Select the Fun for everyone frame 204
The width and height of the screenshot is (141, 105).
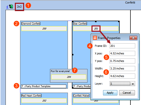point(69,77)
